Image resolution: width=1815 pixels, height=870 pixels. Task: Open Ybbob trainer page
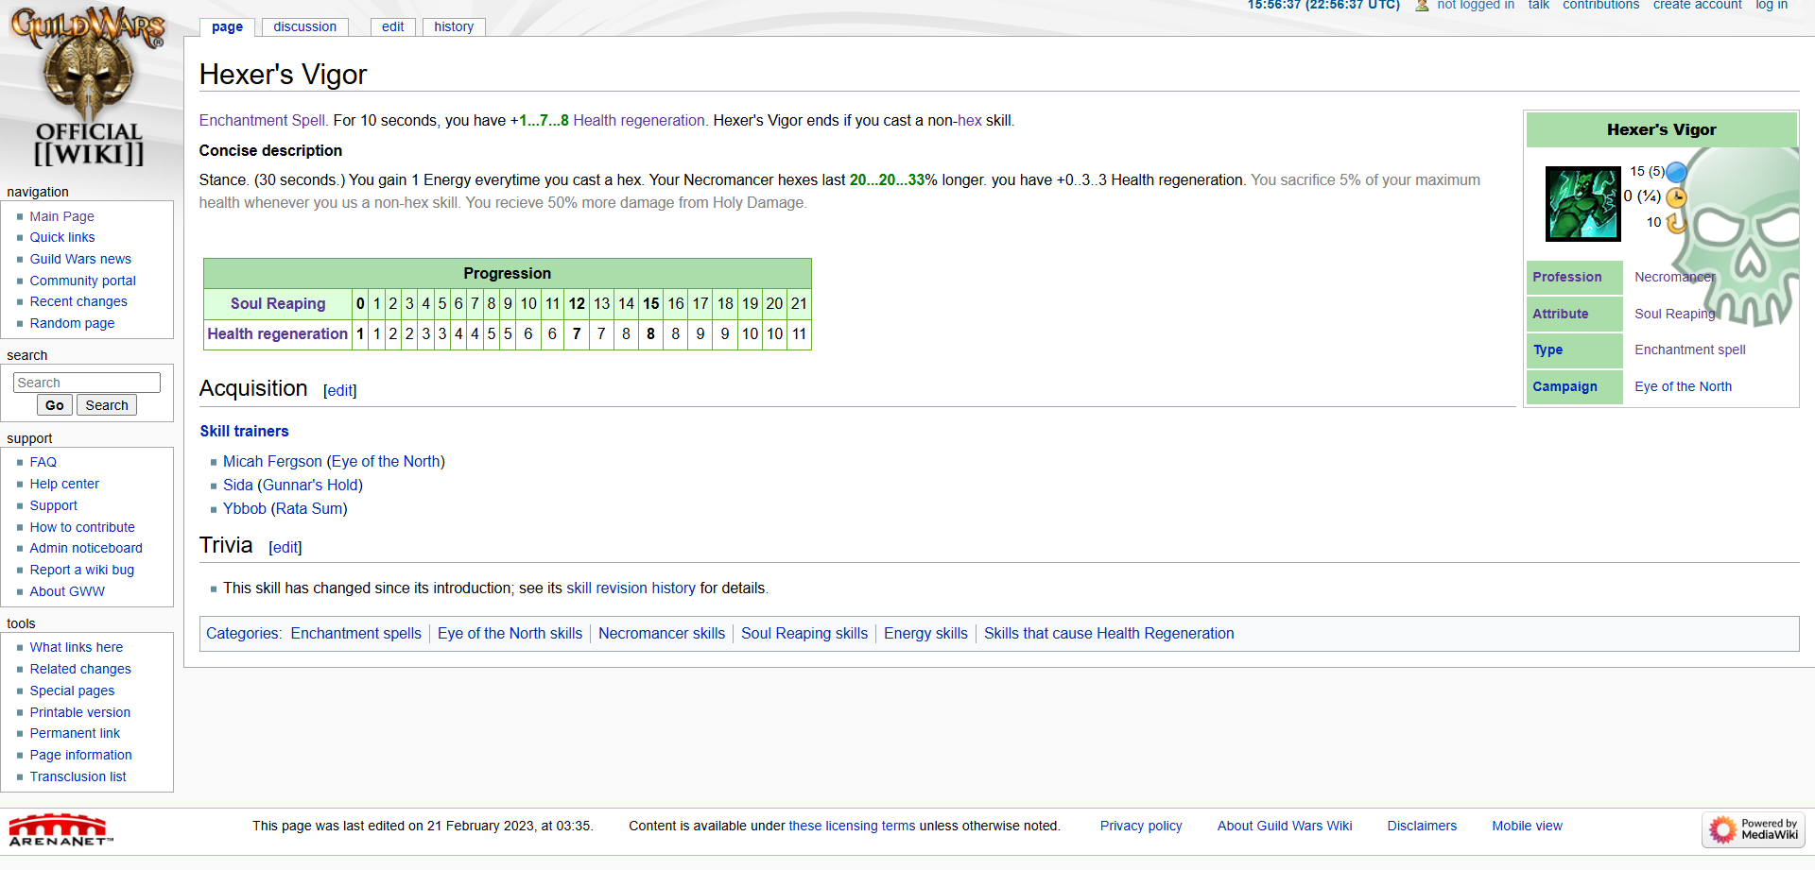click(x=245, y=508)
